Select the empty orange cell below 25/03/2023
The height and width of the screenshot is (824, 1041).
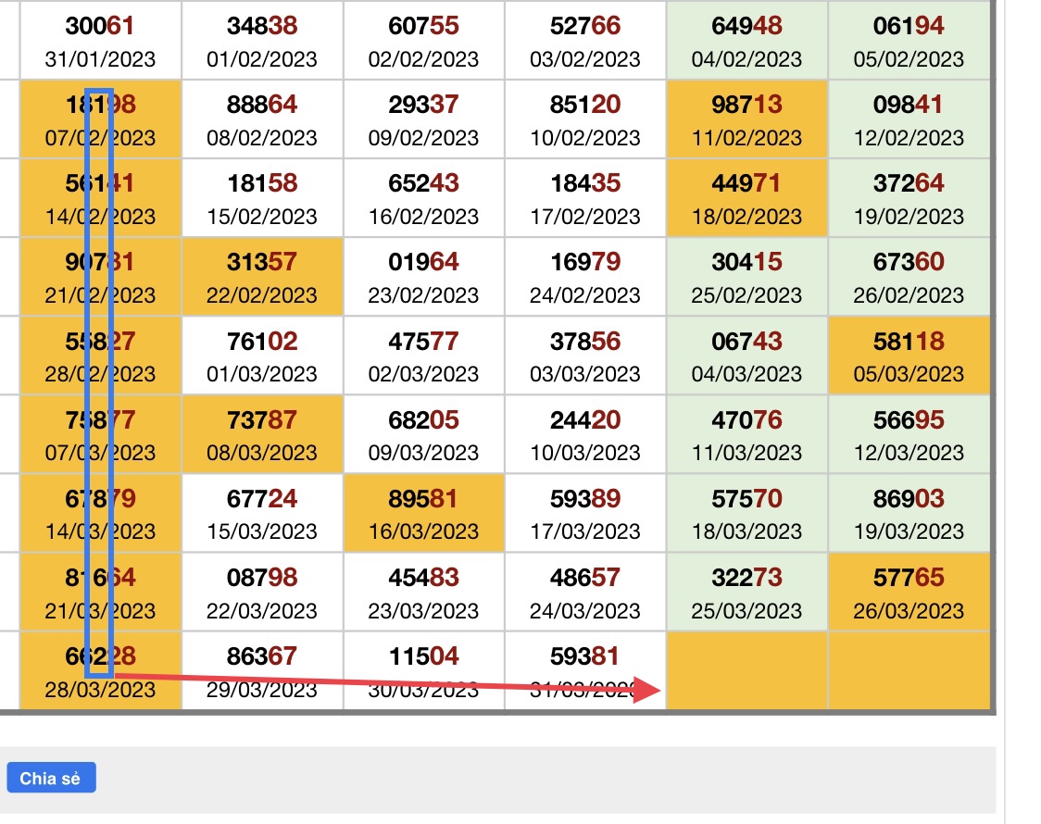click(746, 671)
